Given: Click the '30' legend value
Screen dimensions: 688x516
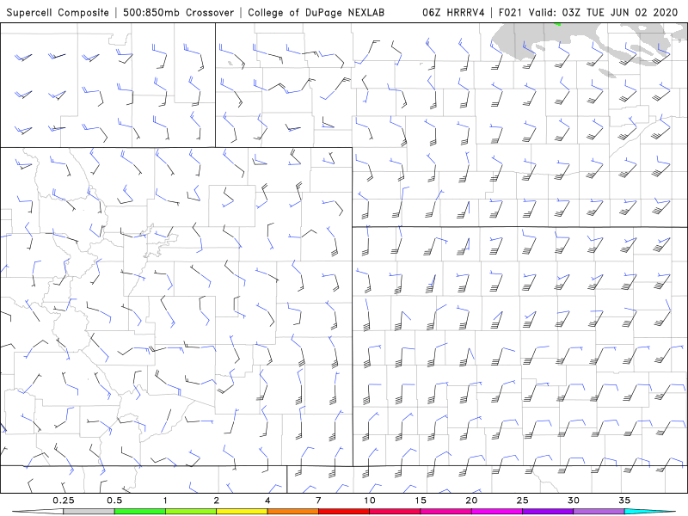Looking at the screenshot, I should click(574, 501).
